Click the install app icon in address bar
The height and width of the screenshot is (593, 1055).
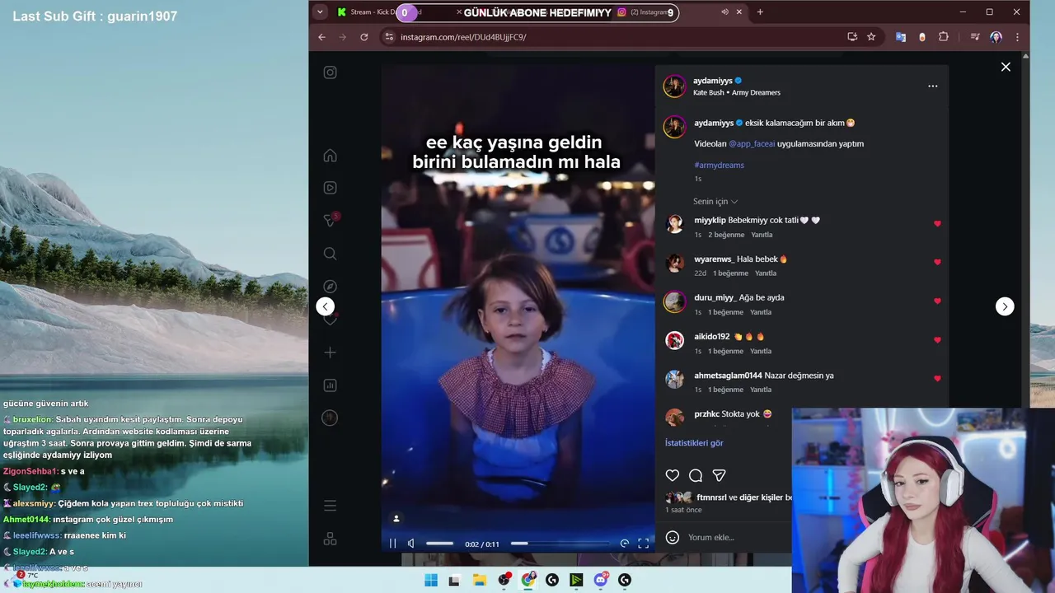click(x=852, y=37)
